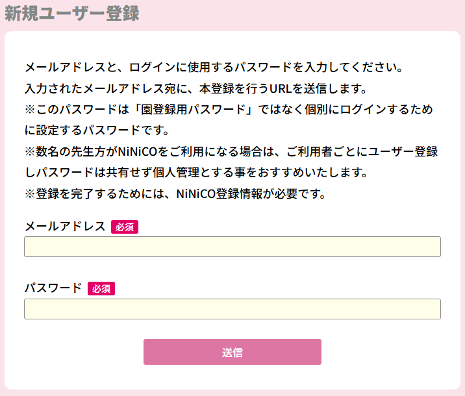465x396 pixels.
Task: Select the パスワード field label
Action: [53, 288]
